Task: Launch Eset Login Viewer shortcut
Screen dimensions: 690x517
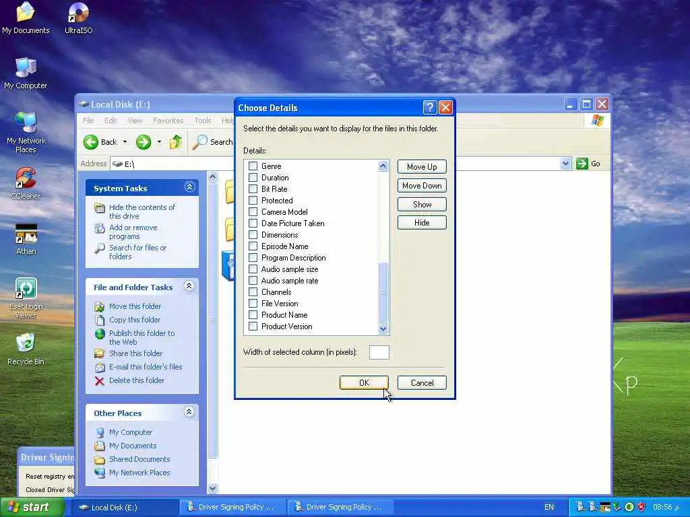Action: (x=26, y=298)
